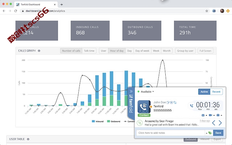
Task: Click the link icon beside John Doe
Action: click(175, 102)
